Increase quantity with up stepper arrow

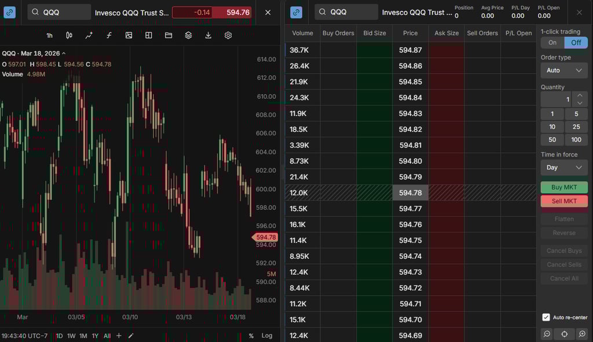click(580, 95)
